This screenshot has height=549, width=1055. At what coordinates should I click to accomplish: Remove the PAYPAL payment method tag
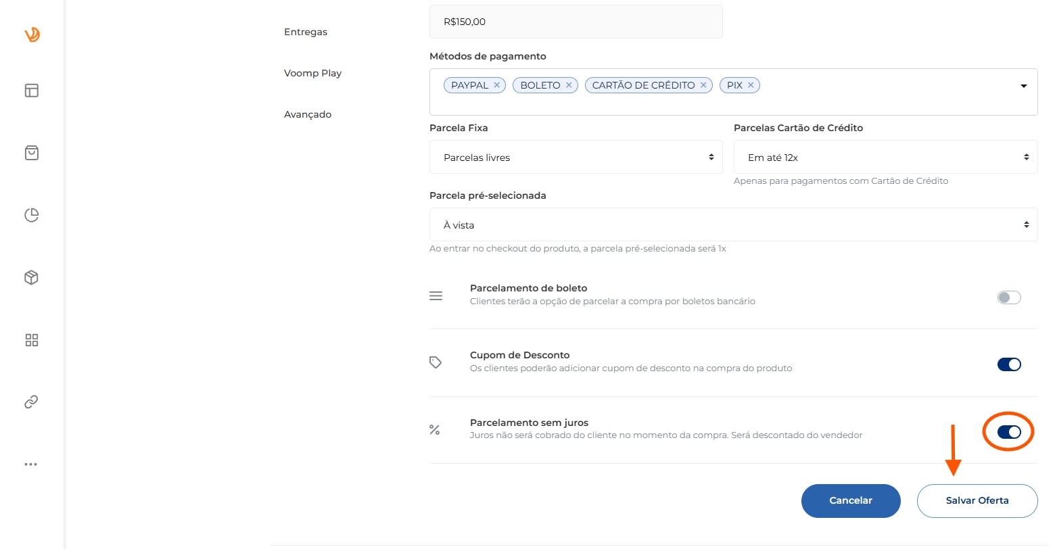[496, 85]
